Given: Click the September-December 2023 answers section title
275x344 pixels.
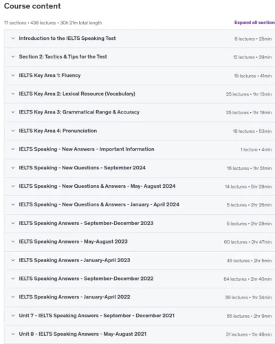Looking at the screenshot, I should coord(86,223).
